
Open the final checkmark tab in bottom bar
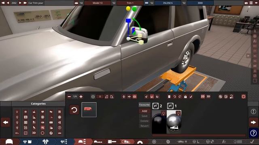pyautogui.click(x=252, y=141)
